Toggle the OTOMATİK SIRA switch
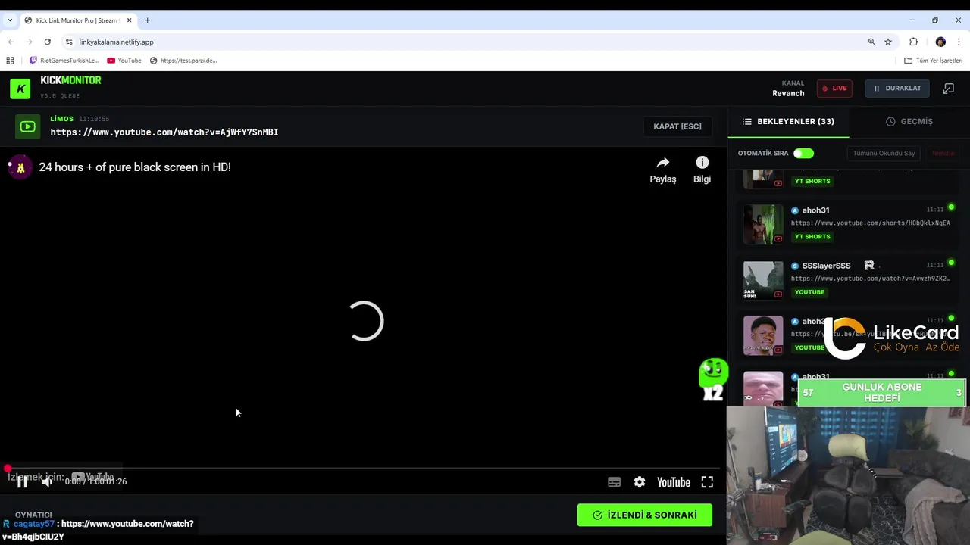970x545 pixels. pyautogui.click(x=803, y=154)
